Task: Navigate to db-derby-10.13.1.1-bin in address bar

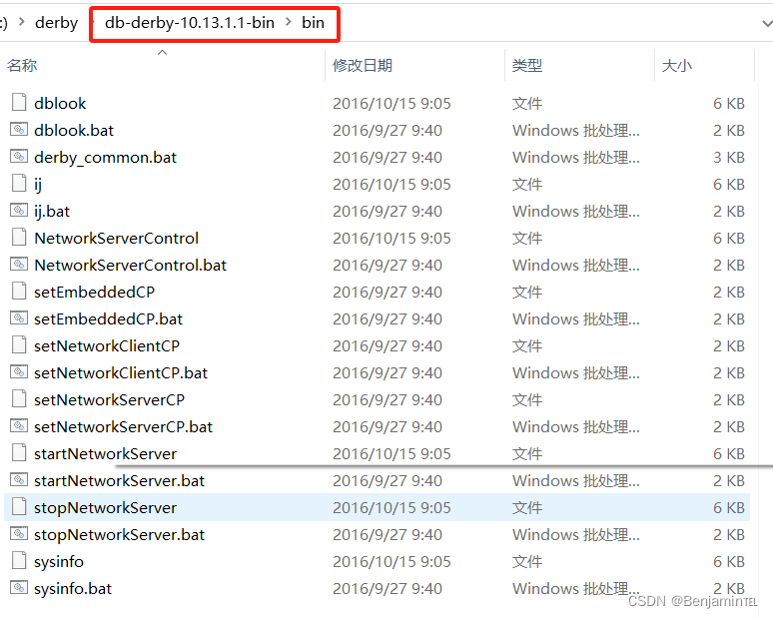Action: [190, 23]
